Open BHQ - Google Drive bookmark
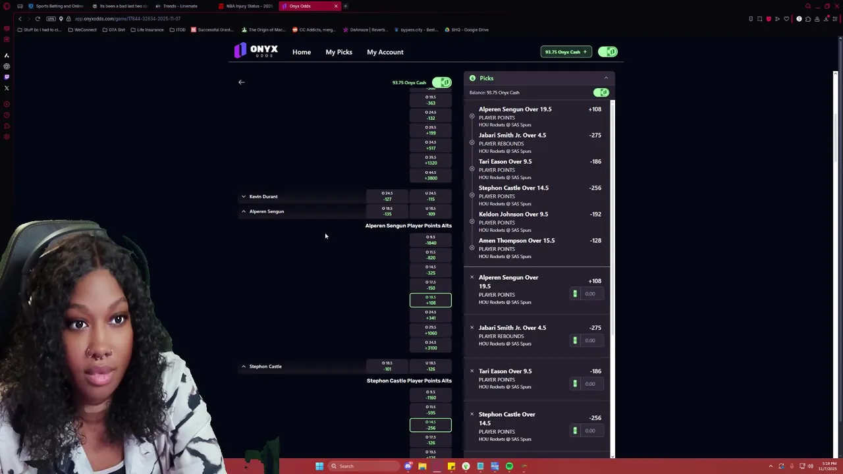 pyautogui.click(x=467, y=30)
